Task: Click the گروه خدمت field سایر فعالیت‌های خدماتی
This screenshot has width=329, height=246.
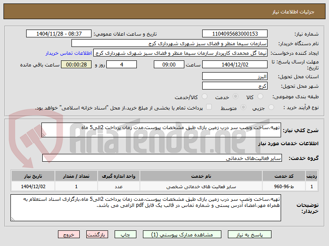Action: point(162,158)
